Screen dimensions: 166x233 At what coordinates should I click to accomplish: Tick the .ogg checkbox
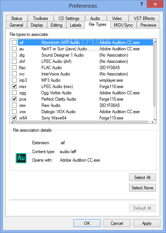(14, 93)
